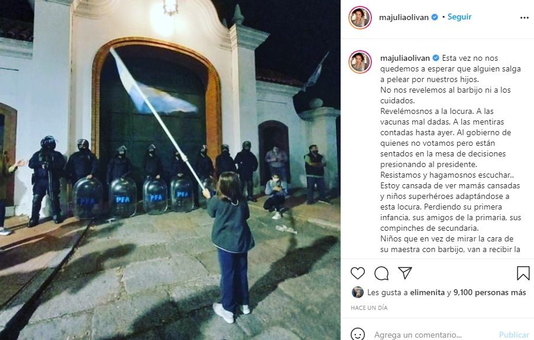Image resolution: width=534 pixels, height=340 pixels.
Task: Follow the account with Seguir
Action: [459, 17]
